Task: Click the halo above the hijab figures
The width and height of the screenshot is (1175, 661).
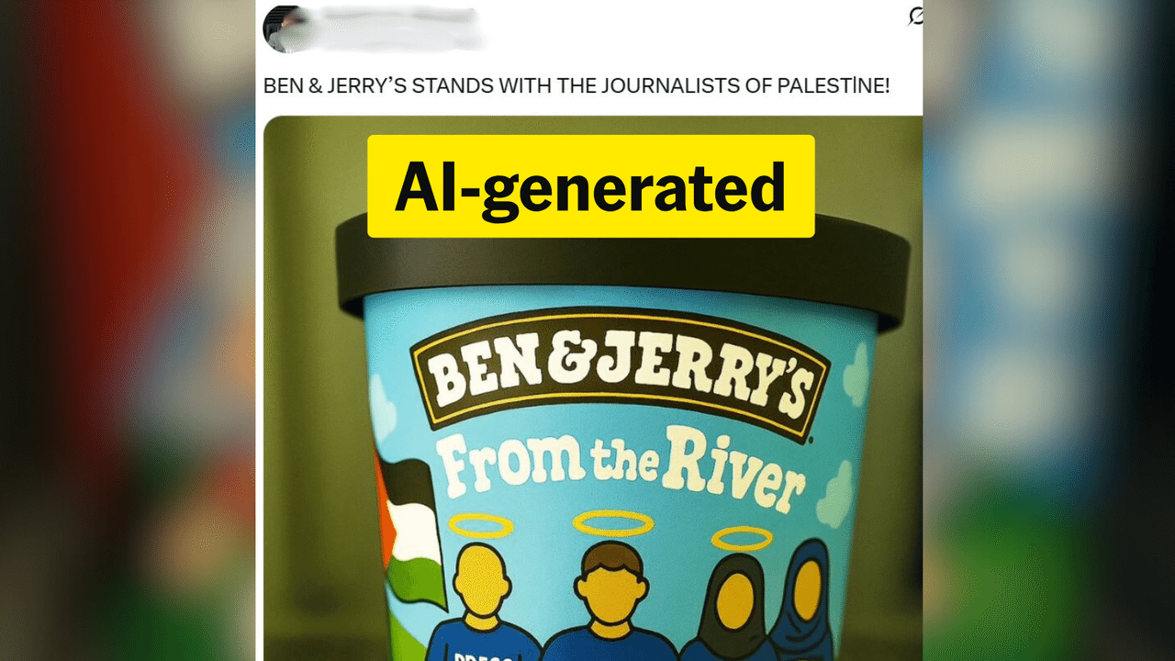Action: [x=742, y=538]
